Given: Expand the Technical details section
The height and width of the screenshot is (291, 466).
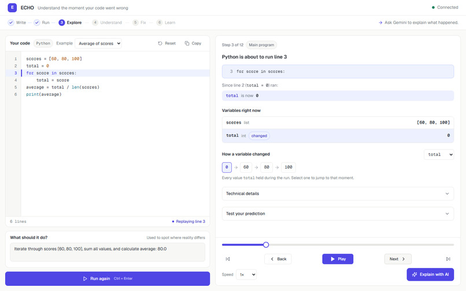Looking at the screenshot, I should click(338, 193).
